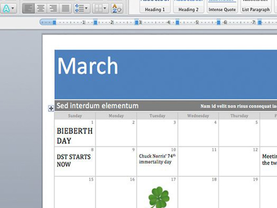Apply the Heading 2 style
The image size is (277, 208).
point(188,6)
